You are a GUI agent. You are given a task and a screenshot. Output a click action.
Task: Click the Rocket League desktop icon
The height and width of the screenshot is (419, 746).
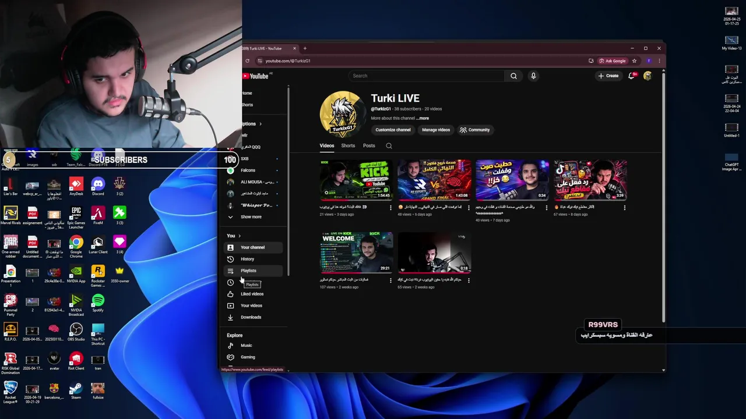point(10,392)
